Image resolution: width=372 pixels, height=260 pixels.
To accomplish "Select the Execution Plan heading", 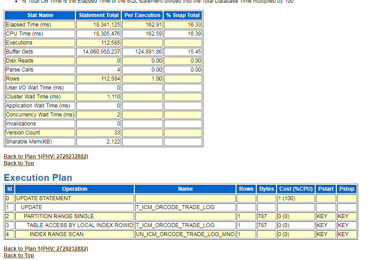I will click(38, 178).
